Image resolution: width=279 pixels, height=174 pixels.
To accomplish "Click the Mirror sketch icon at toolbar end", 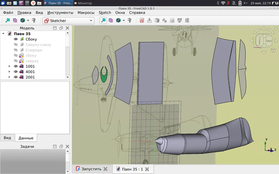I will 187,20.
